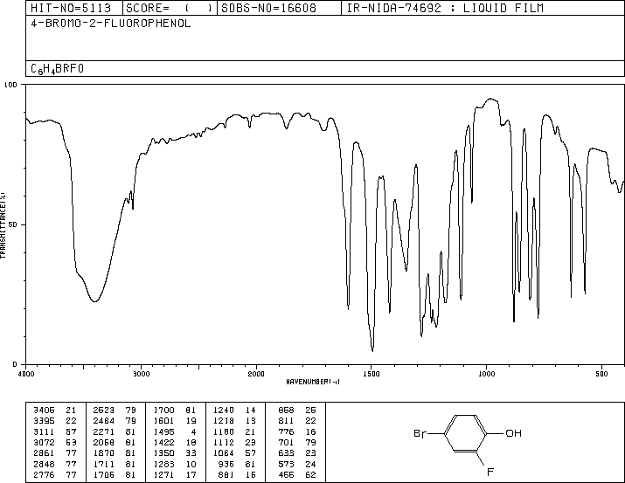Click the 3111 peak table entry
This screenshot has width=625, height=483.
[x=44, y=431]
